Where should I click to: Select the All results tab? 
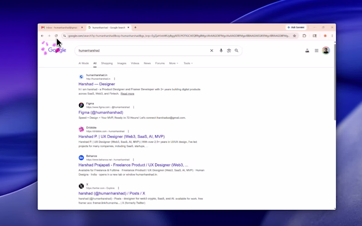click(x=95, y=63)
